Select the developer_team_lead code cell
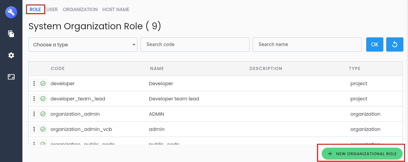 [x=78, y=99]
